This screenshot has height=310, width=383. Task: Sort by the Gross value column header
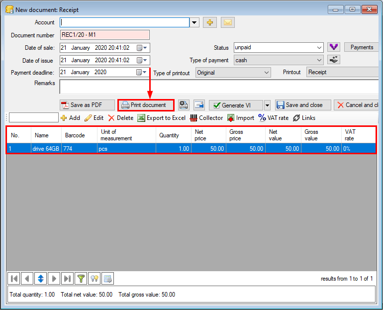(321, 135)
